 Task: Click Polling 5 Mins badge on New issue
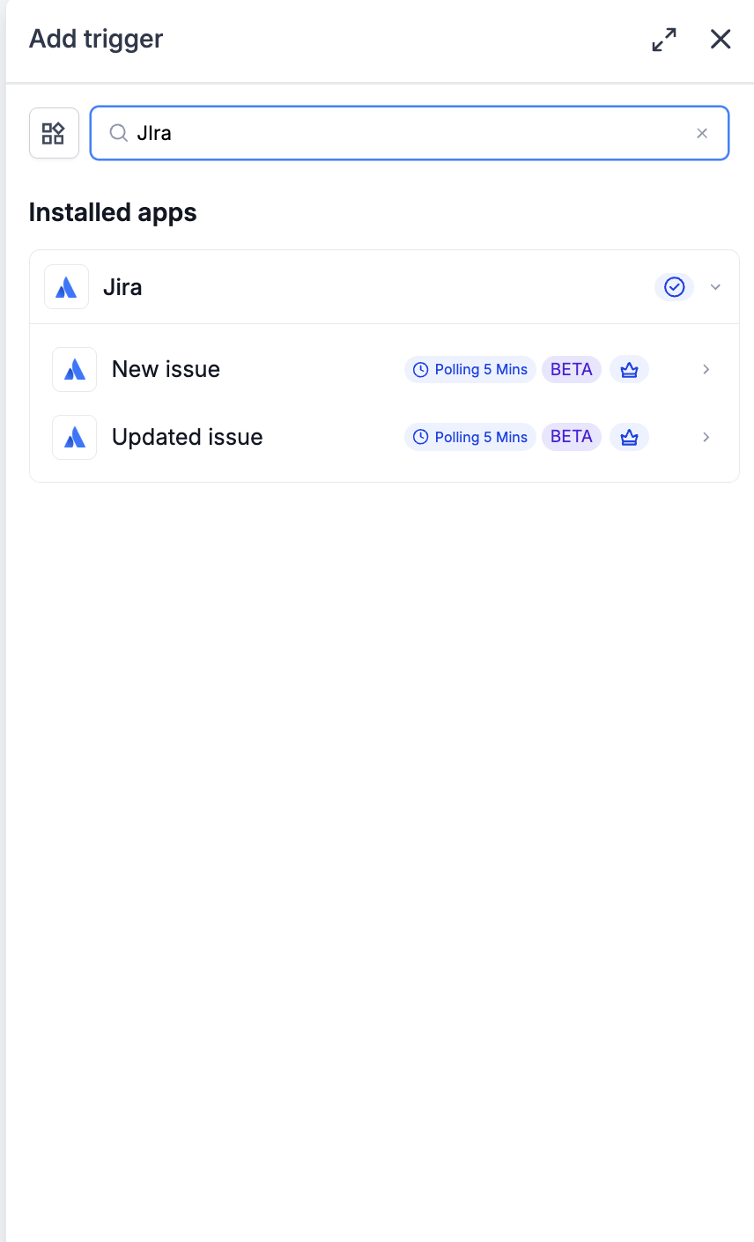470,369
